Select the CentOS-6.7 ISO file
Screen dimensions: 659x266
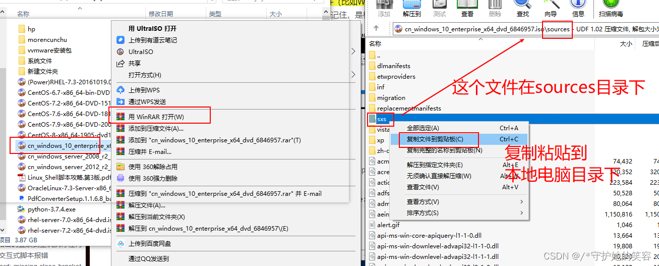pos(64,92)
